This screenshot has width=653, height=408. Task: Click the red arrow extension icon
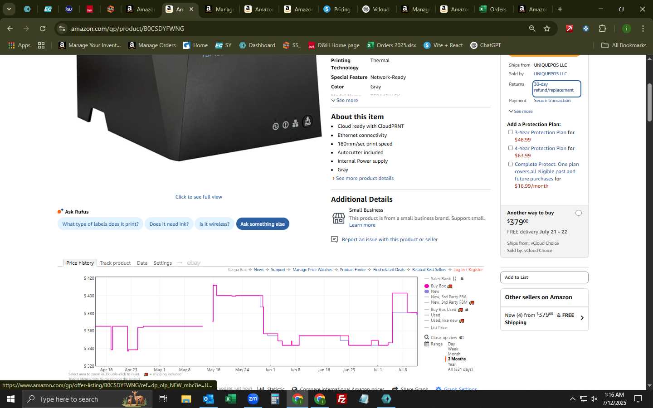pyautogui.click(x=570, y=29)
